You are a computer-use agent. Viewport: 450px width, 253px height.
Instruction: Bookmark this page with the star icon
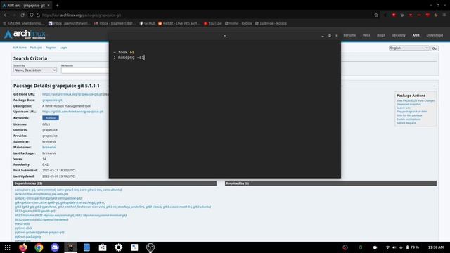pyautogui.click(x=376, y=15)
